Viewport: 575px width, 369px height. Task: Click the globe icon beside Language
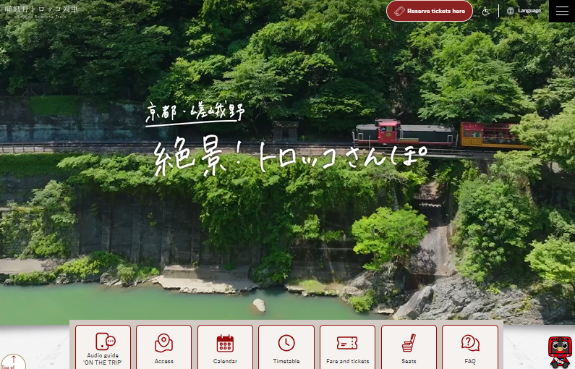pyautogui.click(x=511, y=11)
